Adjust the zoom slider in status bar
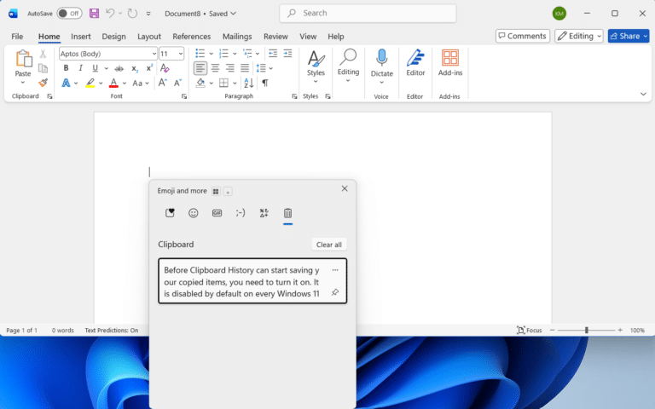The width and height of the screenshot is (655, 409). tap(587, 330)
